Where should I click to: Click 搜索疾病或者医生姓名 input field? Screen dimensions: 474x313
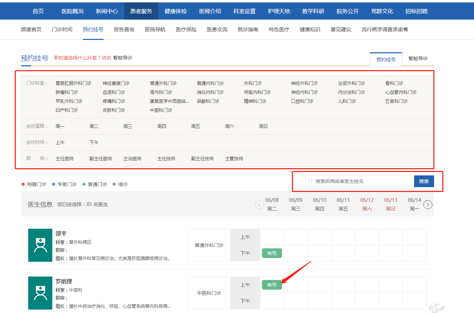pyautogui.click(x=359, y=181)
